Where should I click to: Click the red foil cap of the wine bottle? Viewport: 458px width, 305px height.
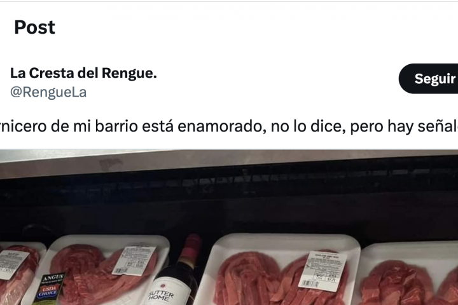190,247
